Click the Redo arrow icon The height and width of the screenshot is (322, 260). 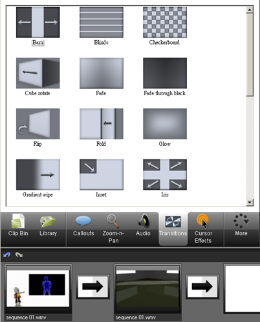(x=19, y=255)
